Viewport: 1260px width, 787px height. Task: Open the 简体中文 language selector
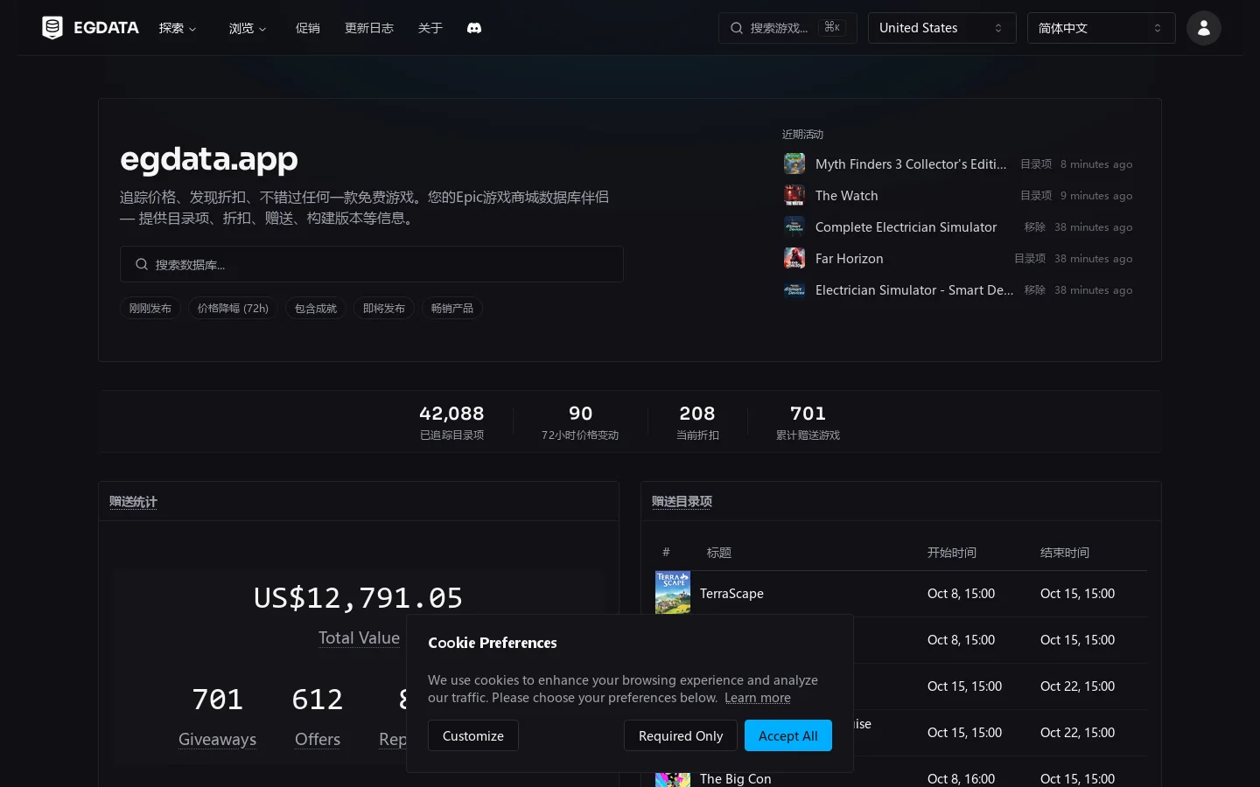click(x=1101, y=28)
